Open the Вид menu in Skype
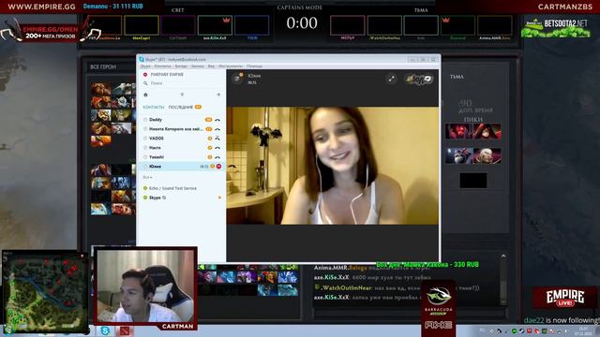This screenshot has height=337, width=600. tap(211, 66)
